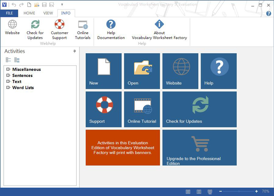Expand the Miscellaneous tree node
The height and width of the screenshot is (196, 274).
(8, 69)
